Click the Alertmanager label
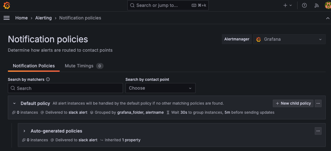The height and width of the screenshot is (151, 331). coord(237,39)
